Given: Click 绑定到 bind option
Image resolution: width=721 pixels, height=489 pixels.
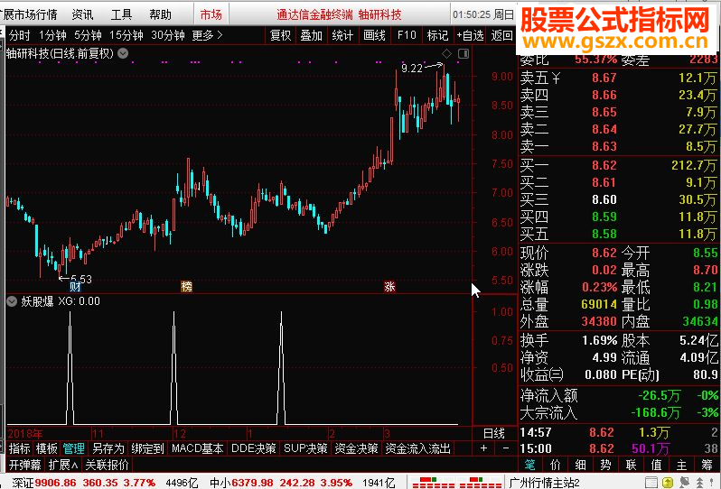Looking at the screenshot, I should coord(147,448).
